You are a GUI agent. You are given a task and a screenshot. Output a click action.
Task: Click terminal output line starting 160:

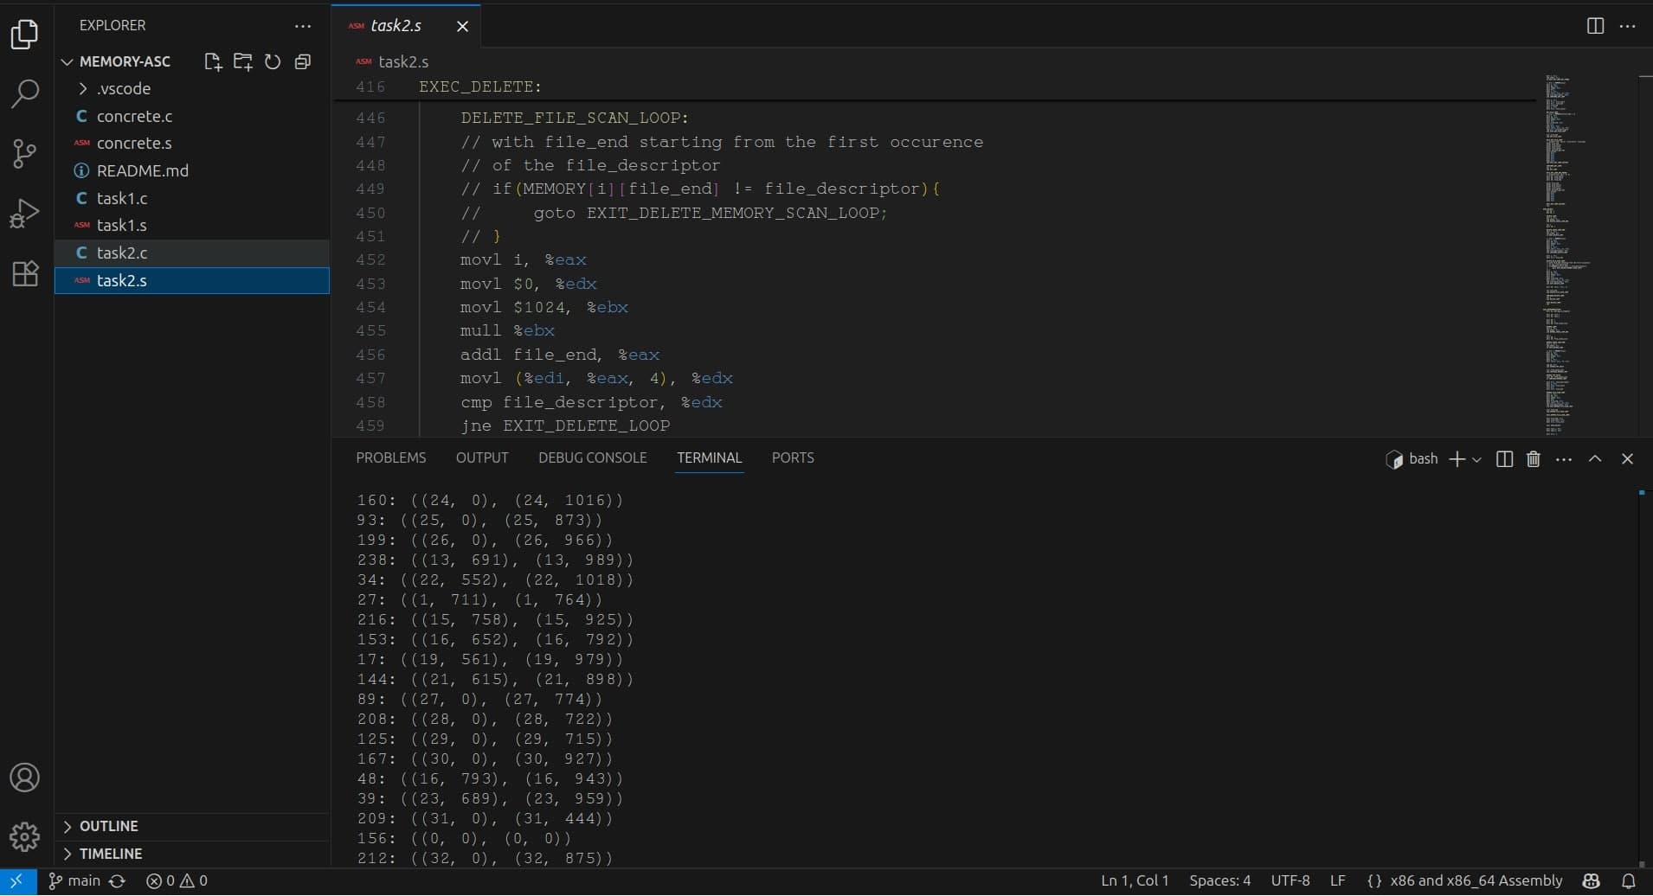490,501
